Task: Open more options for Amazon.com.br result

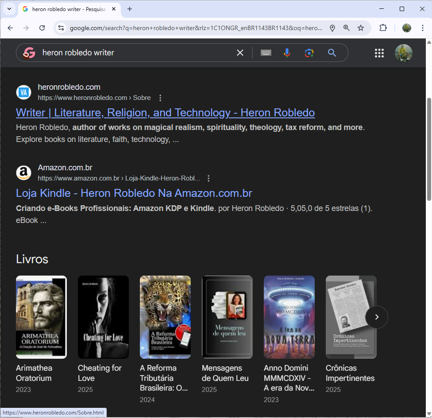Action: [x=208, y=178]
